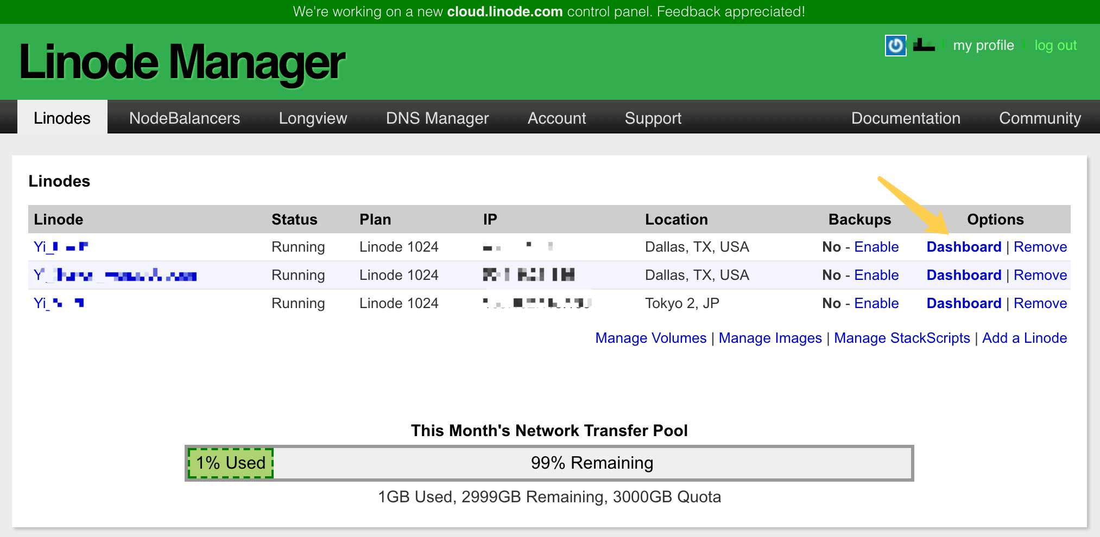The image size is (1100, 537).
Task: Click Linode 1024 plan in Tokyo row
Action: (399, 303)
